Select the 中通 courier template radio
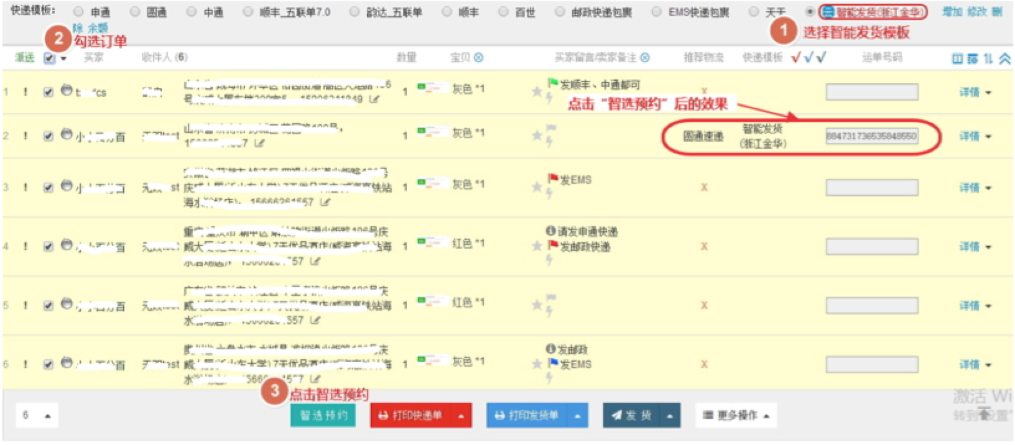Image resolution: width=1015 pixels, height=445 pixels. [192, 12]
